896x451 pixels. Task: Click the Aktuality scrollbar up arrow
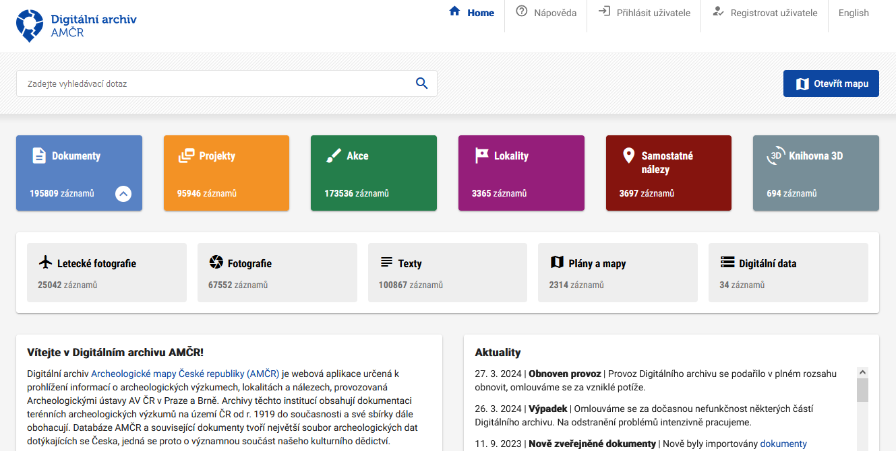[862, 372]
